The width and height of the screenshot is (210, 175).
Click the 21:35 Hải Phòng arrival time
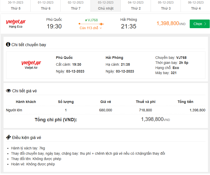point(129,26)
